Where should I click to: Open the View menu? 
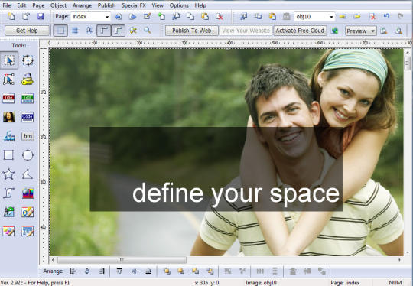point(158,5)
